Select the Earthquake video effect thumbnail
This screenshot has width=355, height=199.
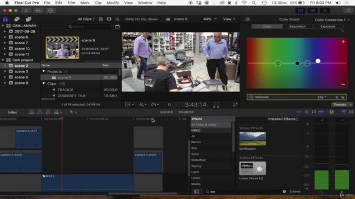pyautogui.click(x=252, y=139)
